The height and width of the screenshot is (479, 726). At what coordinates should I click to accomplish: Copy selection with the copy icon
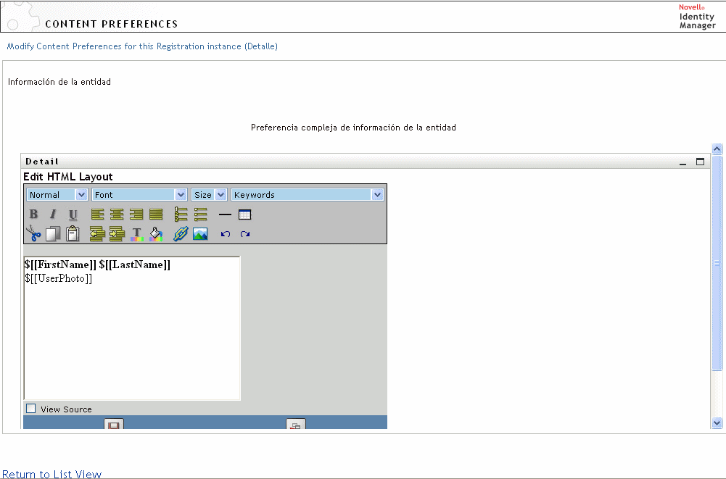[x=53, y=234]
